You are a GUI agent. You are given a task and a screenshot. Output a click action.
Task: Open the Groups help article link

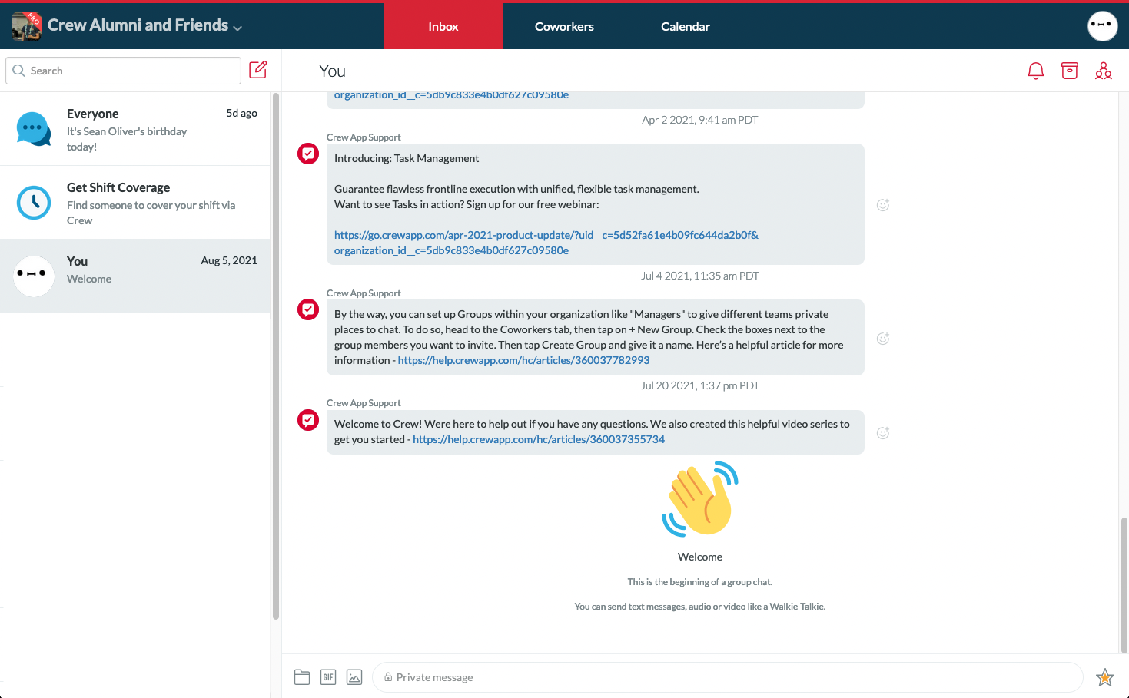523,359
